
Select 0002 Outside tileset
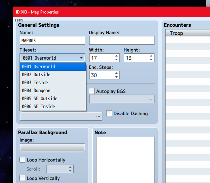coord(53,75)
